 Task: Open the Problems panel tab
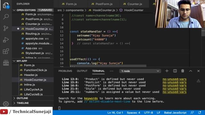pyautogui.click(x=65, y=71)
